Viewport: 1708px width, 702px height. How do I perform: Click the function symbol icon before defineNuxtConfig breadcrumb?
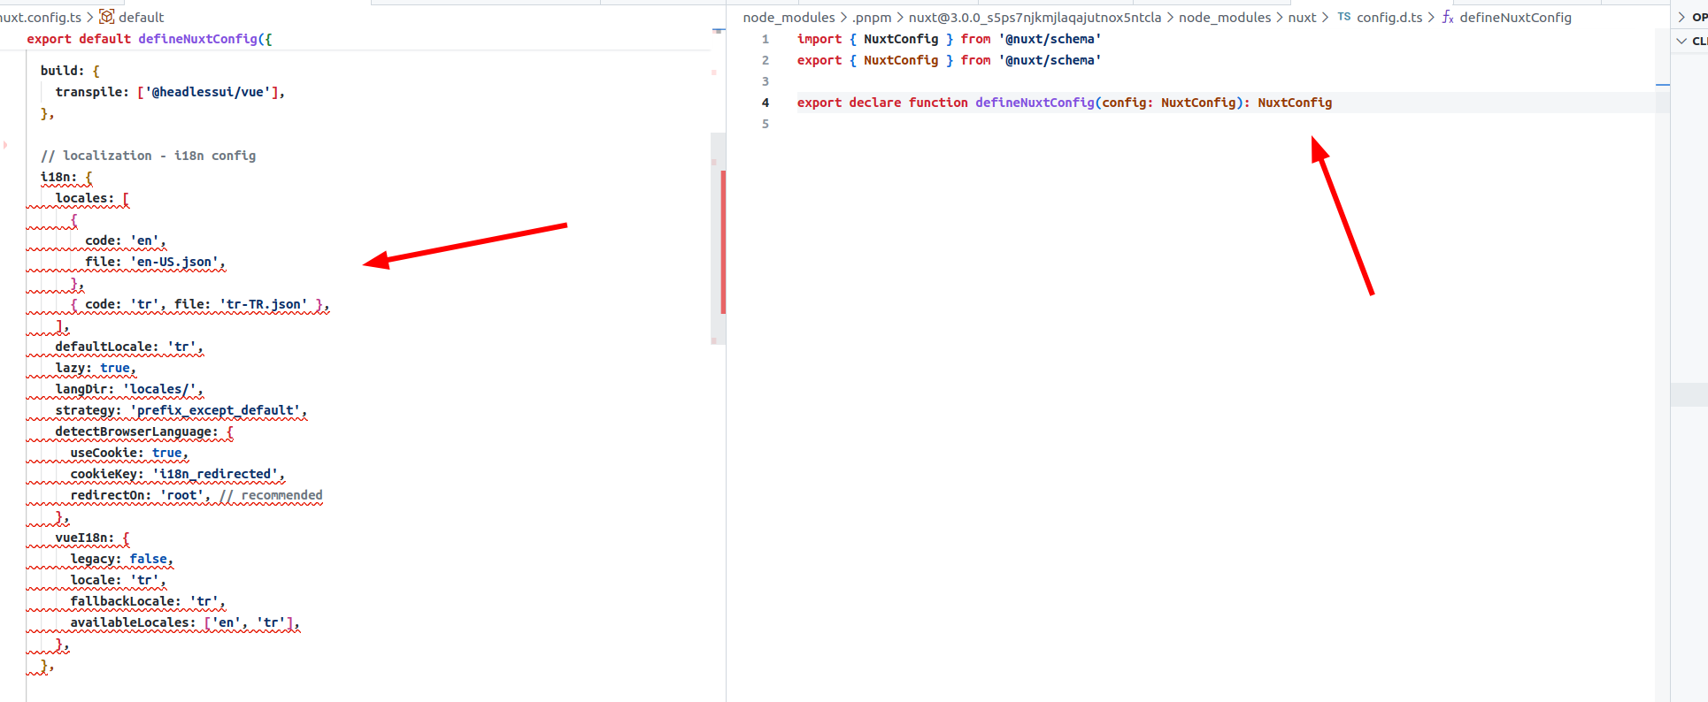coord(1448,17)
